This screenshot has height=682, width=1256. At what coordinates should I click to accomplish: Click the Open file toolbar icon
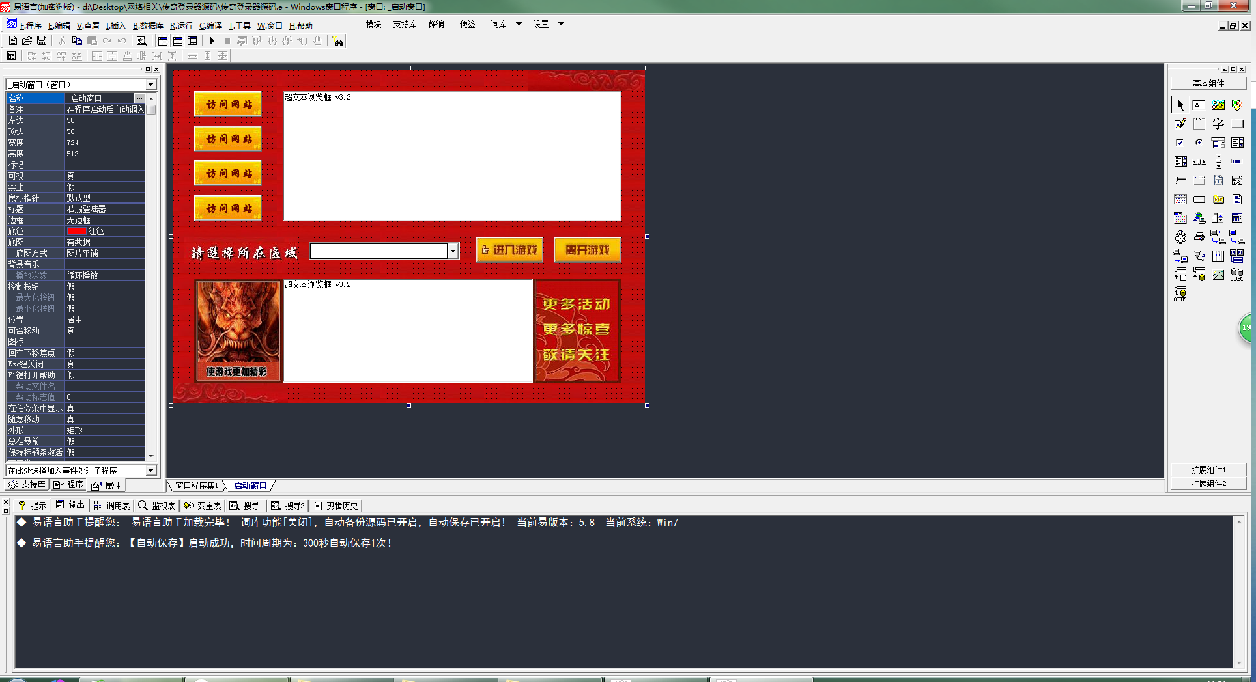(27, 41)
